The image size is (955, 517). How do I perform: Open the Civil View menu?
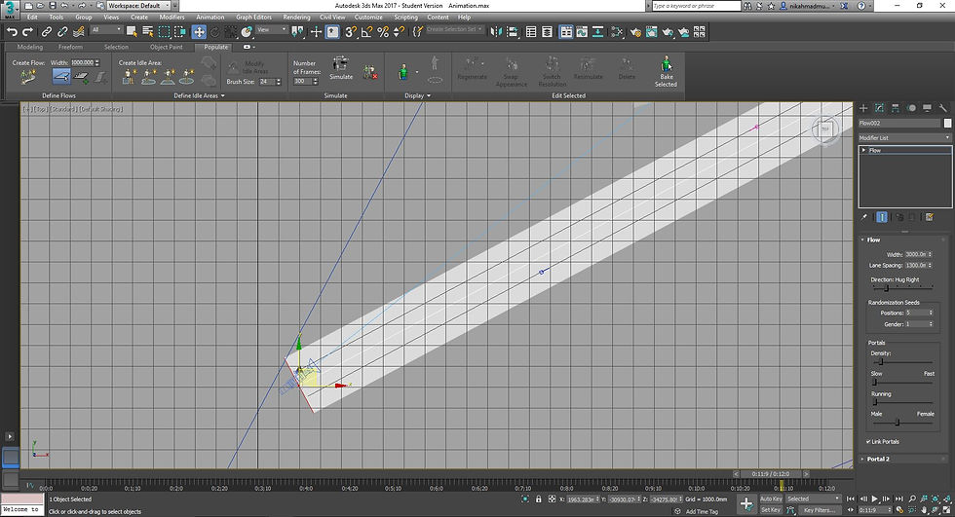point(332,17)
